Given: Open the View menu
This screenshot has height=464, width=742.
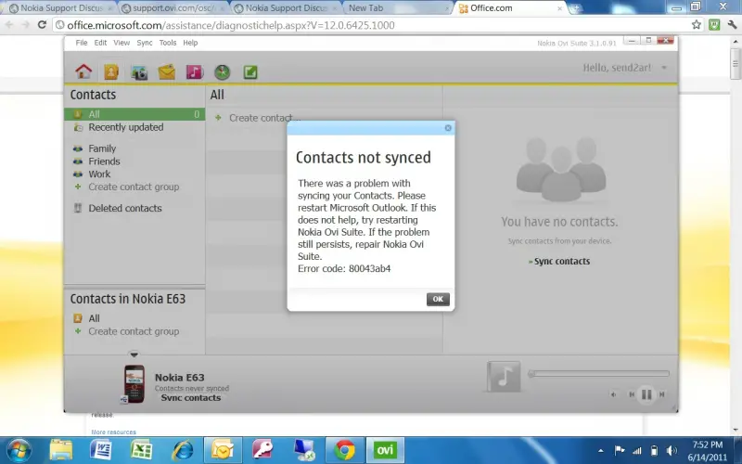Looking at the screenshot, I should pos(122,43).
